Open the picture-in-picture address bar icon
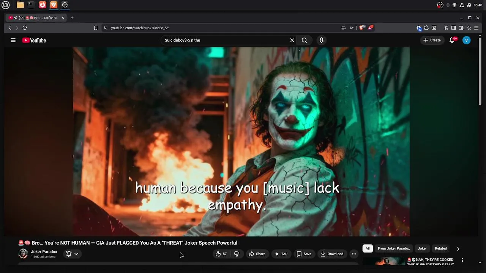486x273 pixels. point(344,28)
